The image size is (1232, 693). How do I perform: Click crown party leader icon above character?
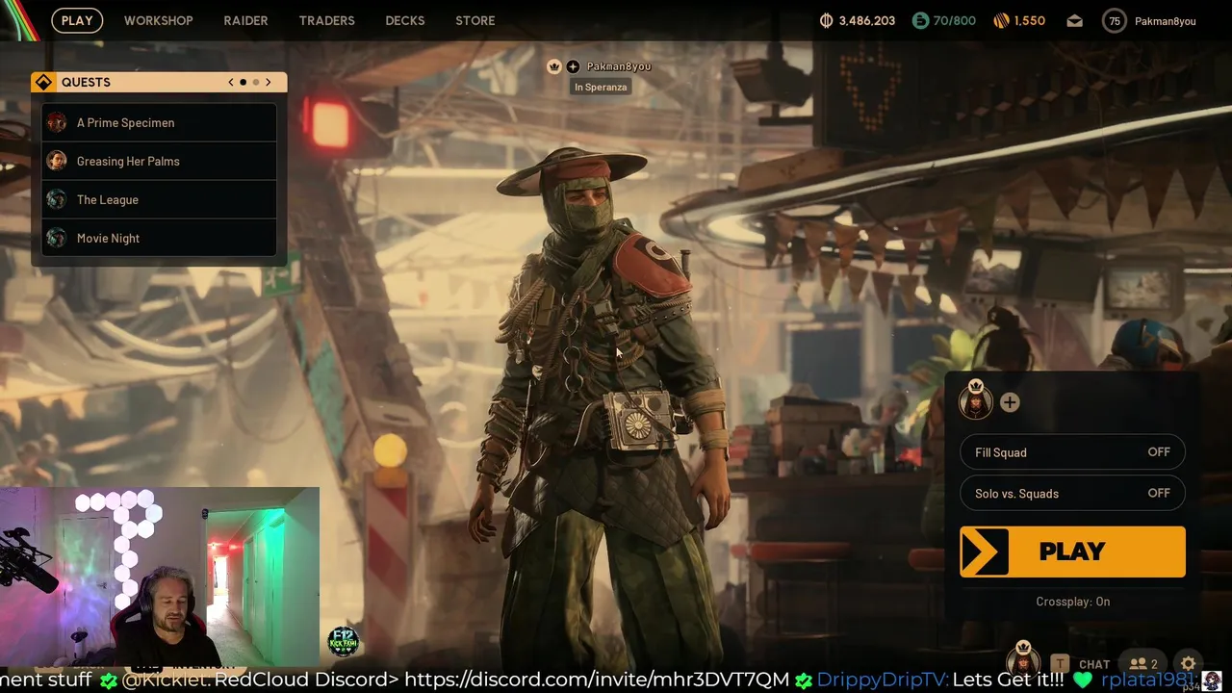554,66
